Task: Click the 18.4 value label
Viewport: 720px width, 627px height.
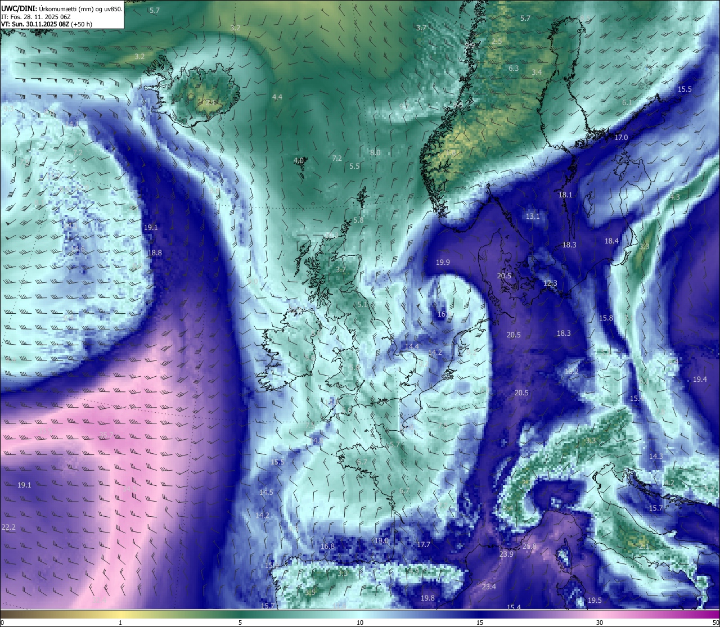Action: tap(611, 241)
